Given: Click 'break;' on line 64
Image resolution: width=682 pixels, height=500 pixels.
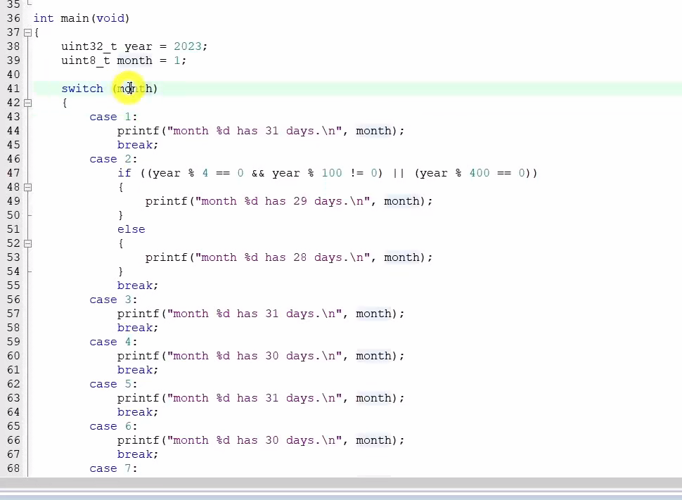Looking at the screenshot, I should 138,412.
